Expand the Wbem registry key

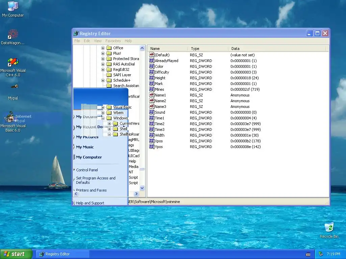click(103, 113)
